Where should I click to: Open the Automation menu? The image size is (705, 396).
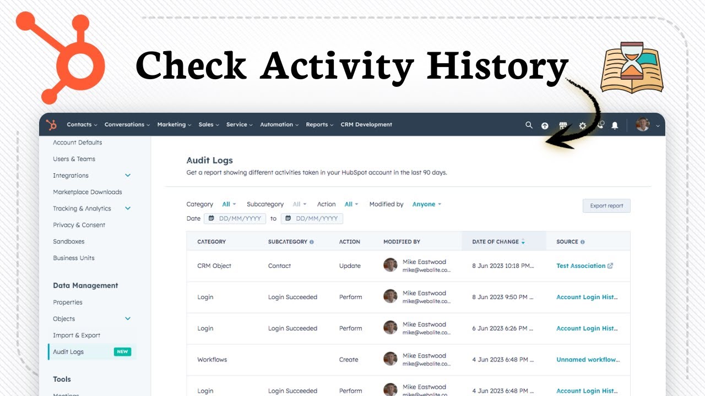click(279, 125)
